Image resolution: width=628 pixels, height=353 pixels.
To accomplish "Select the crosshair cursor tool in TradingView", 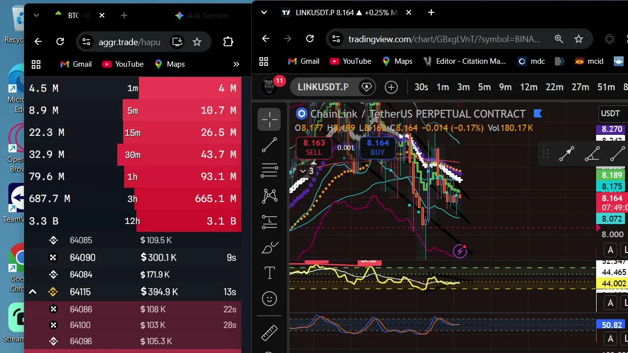I will tap(269, 119).
